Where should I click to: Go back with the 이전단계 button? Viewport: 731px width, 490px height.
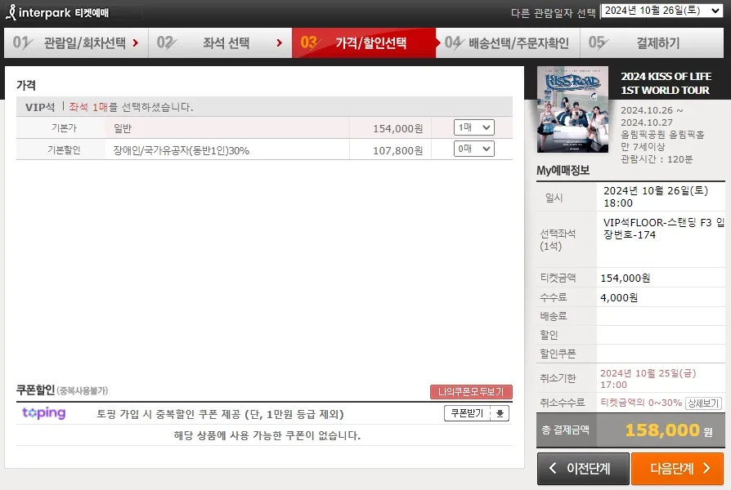coord(583,469)
